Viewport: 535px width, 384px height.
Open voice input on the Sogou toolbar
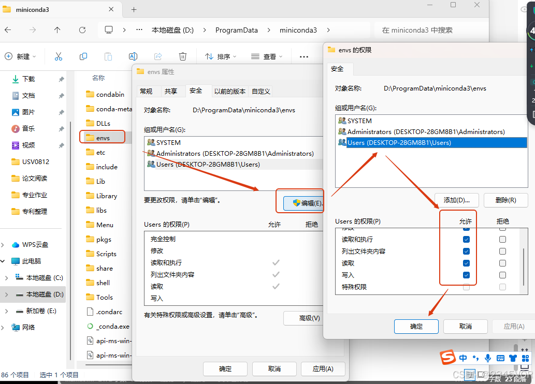(x=487, y=358)
